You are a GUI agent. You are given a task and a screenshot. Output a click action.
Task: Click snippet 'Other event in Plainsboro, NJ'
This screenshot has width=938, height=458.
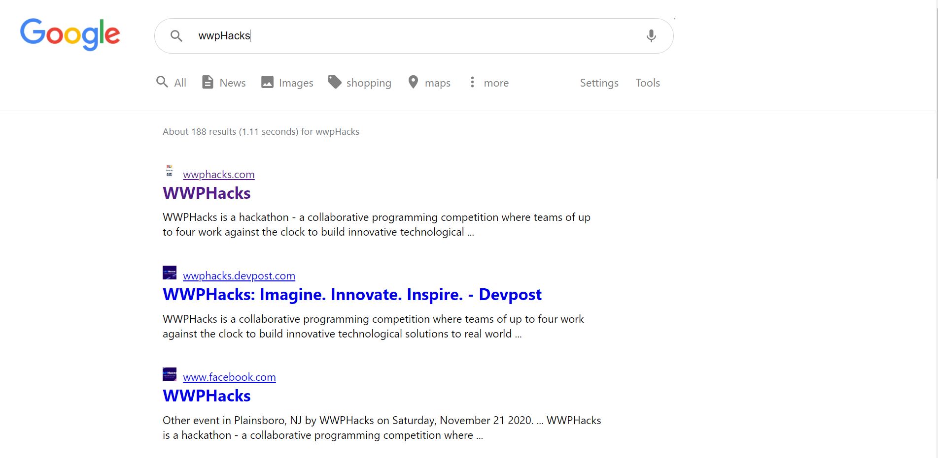click(x=232, y=420)
